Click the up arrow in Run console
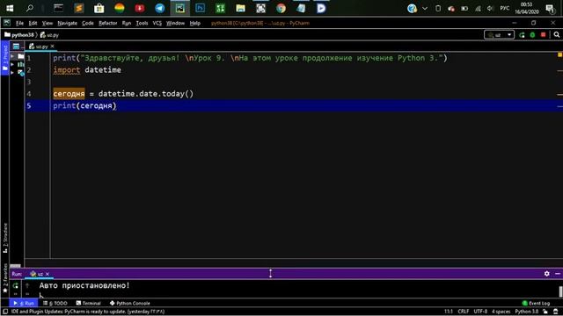The width and height of the screenshot is (563, 316). click(x=27, y=285)
